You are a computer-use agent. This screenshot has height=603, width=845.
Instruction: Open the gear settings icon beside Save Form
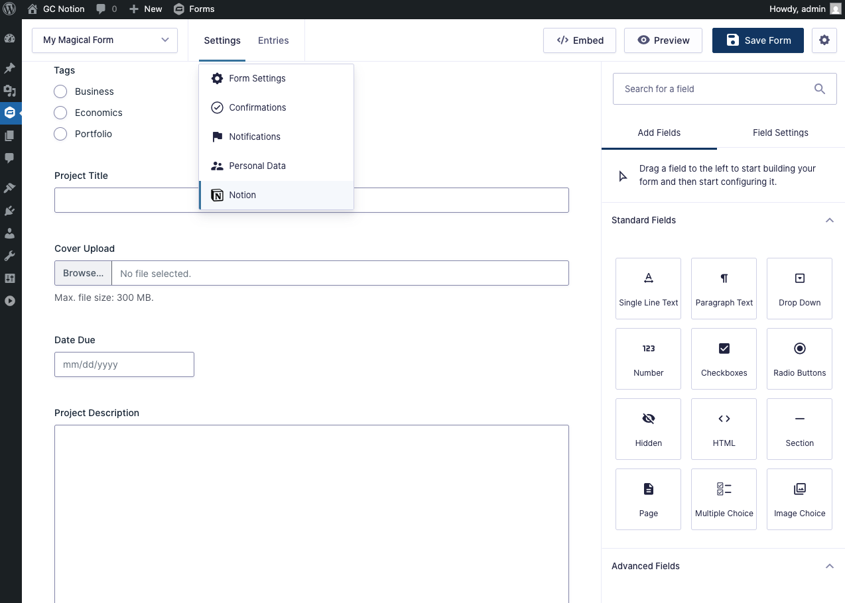[824, 40]
